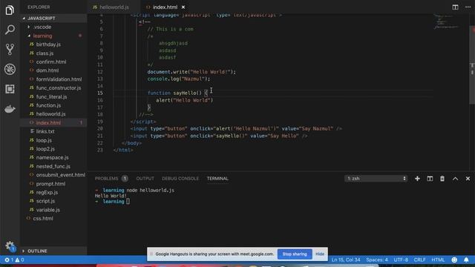Close the terminal panel
Screen dimensions: 475x267
468,179
